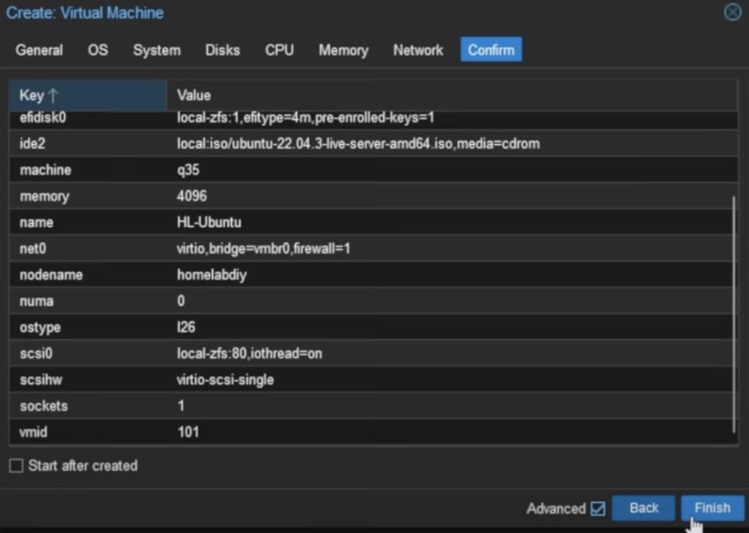
Task: Click the Back button
Action: pyautogui.click(x=644, y=508)
